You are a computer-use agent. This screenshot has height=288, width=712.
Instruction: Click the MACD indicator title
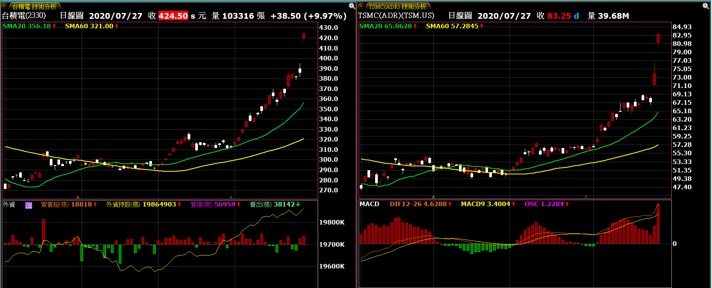[369, 204]
